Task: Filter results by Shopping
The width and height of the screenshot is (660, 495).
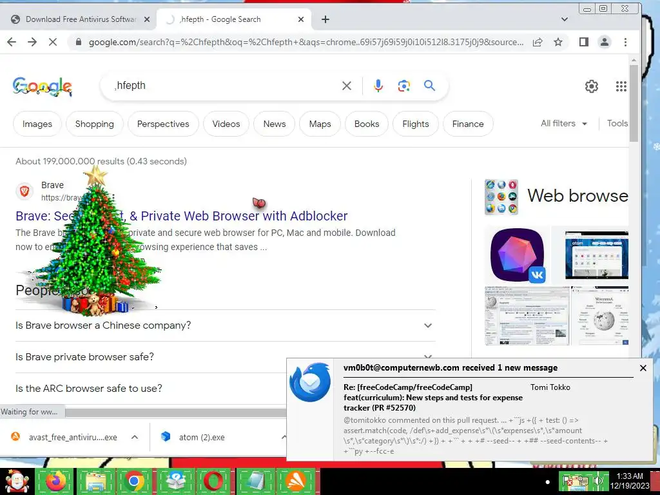Action: pos(95,124)
